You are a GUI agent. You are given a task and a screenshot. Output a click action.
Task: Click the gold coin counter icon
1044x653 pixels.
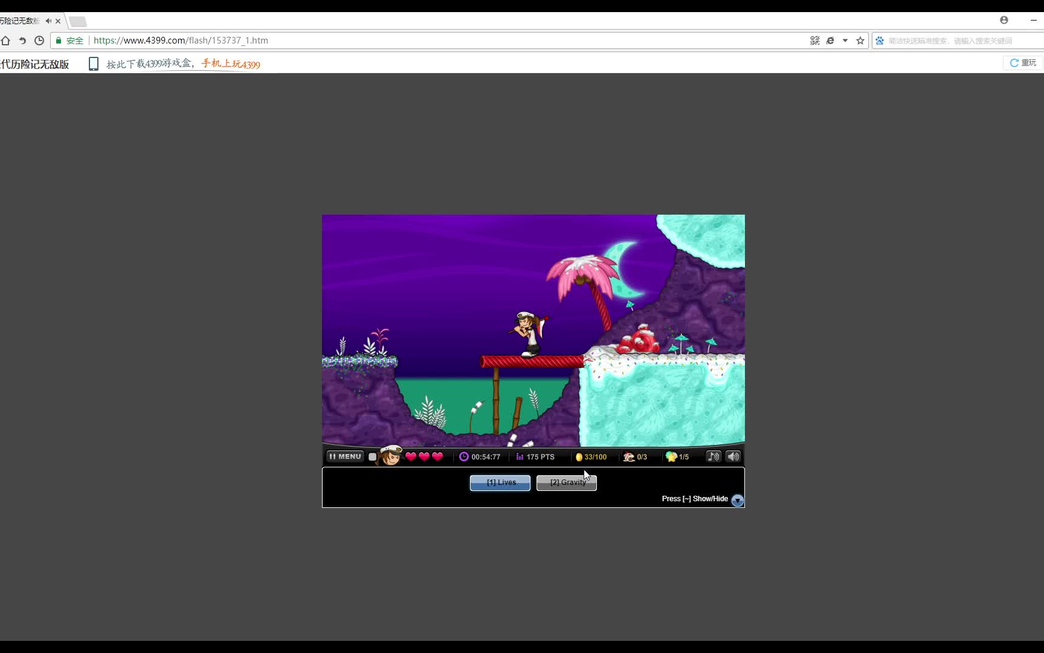pos(579,457)
